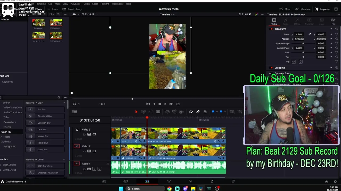This screenshot has width=341, height=191.
Task: Open the Sound Library panel
Action: (72, 9)
